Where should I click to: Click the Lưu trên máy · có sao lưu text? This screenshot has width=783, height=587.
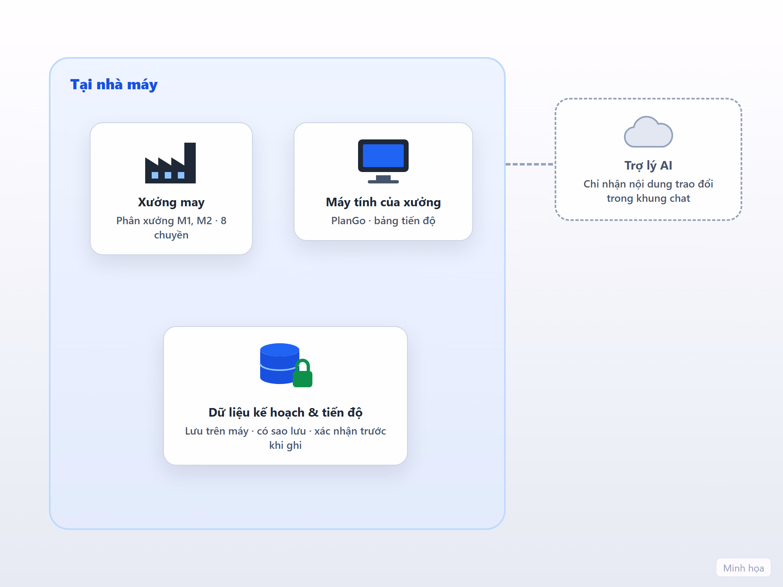[x=246, y=431]
